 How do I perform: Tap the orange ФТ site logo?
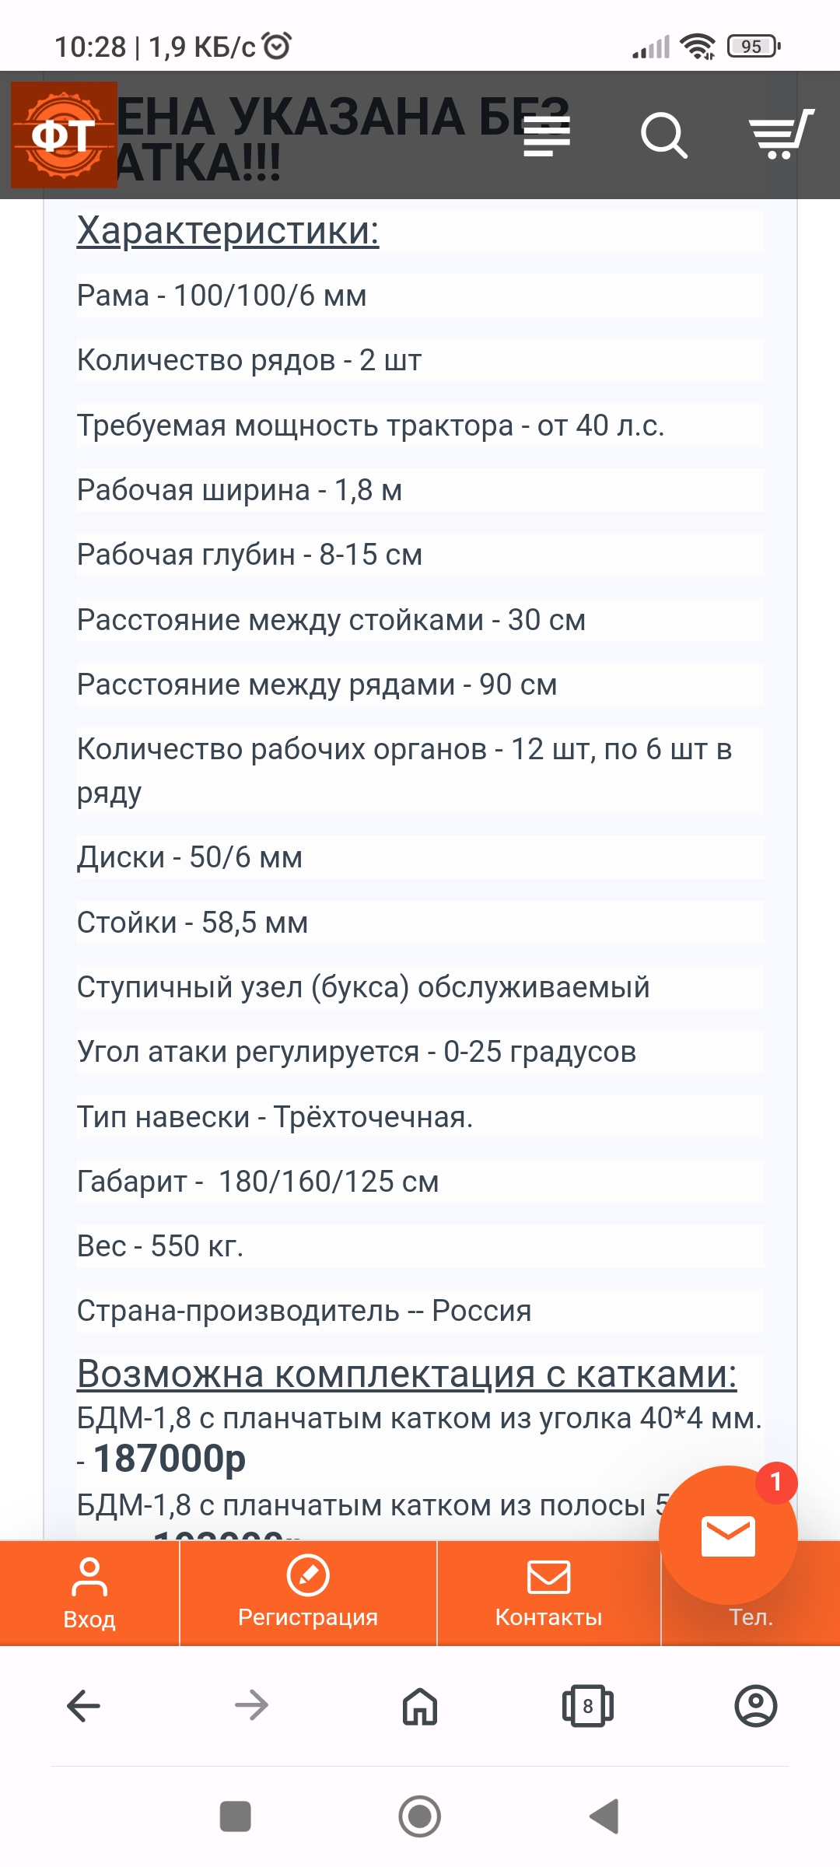64,135
